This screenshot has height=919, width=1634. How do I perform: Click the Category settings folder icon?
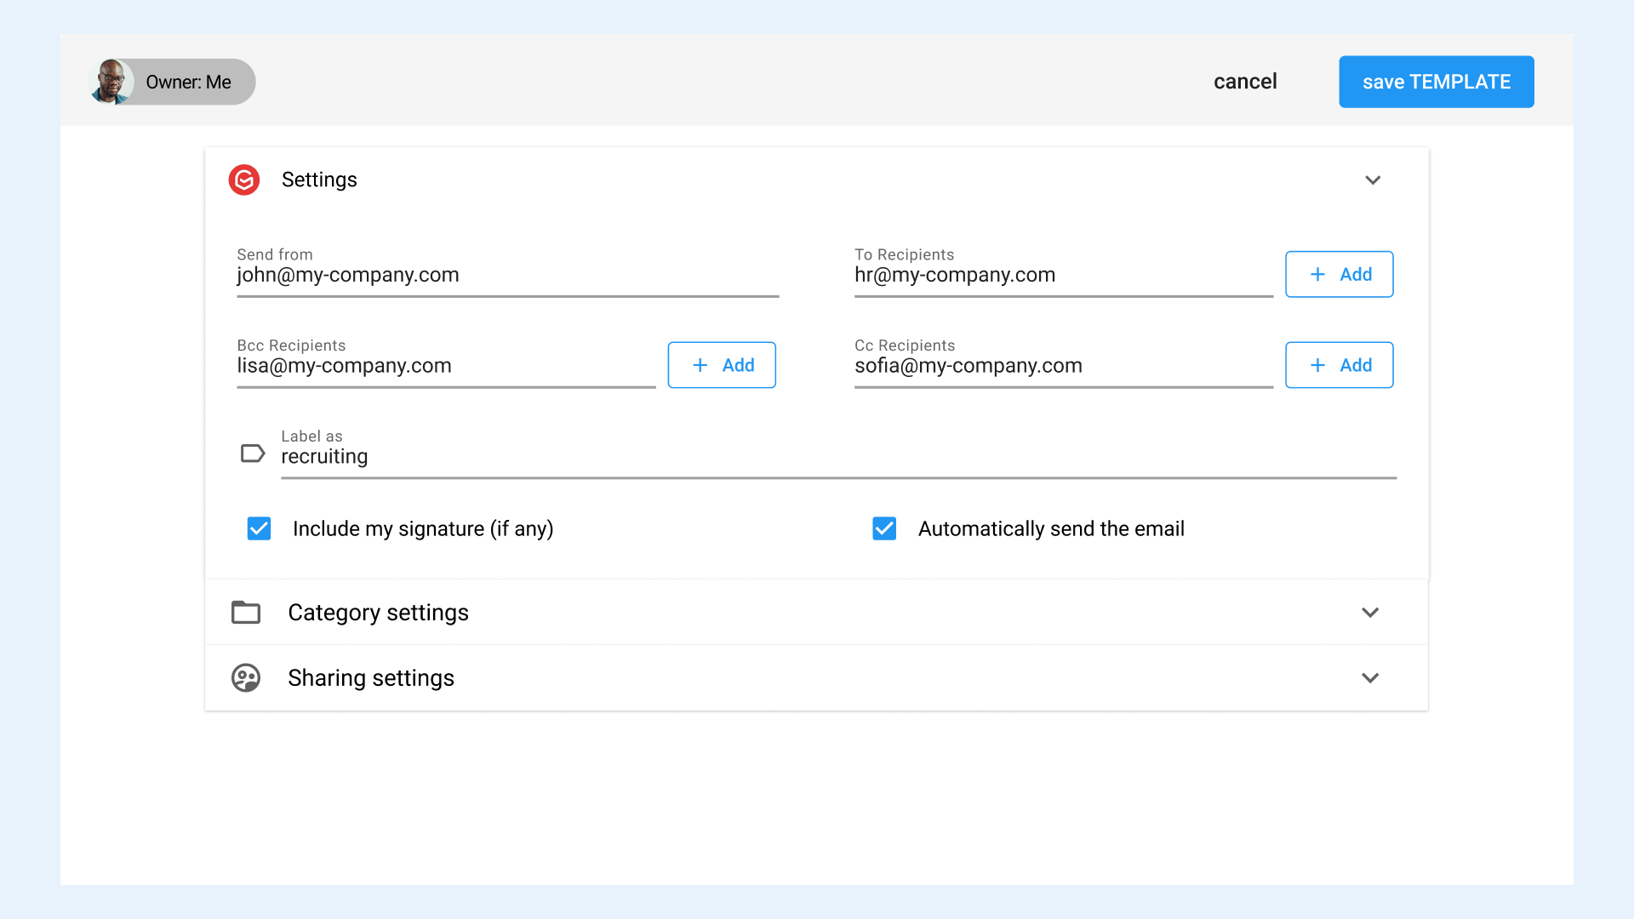(246, 613)
